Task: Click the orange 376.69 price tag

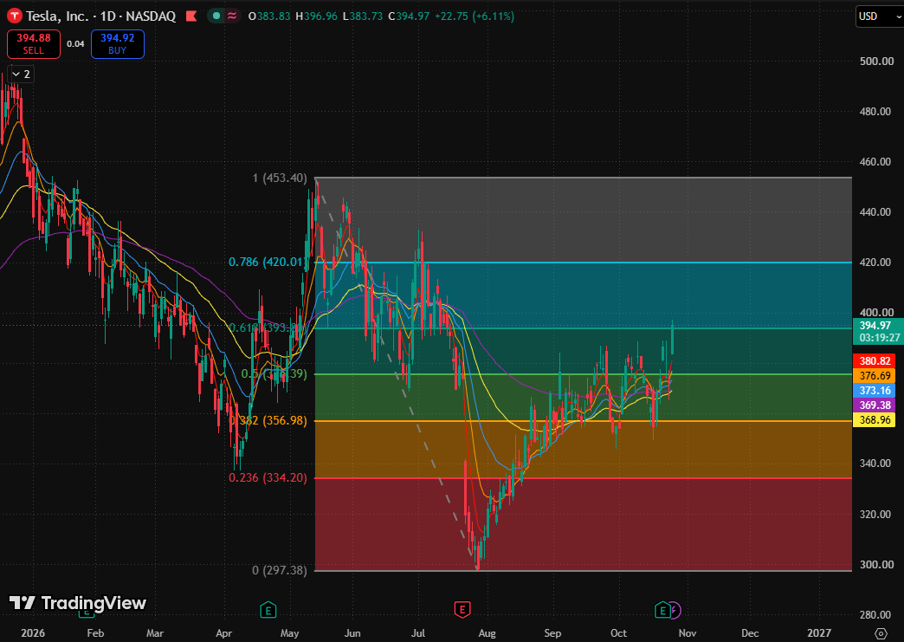Action: (x=874, y=375)
